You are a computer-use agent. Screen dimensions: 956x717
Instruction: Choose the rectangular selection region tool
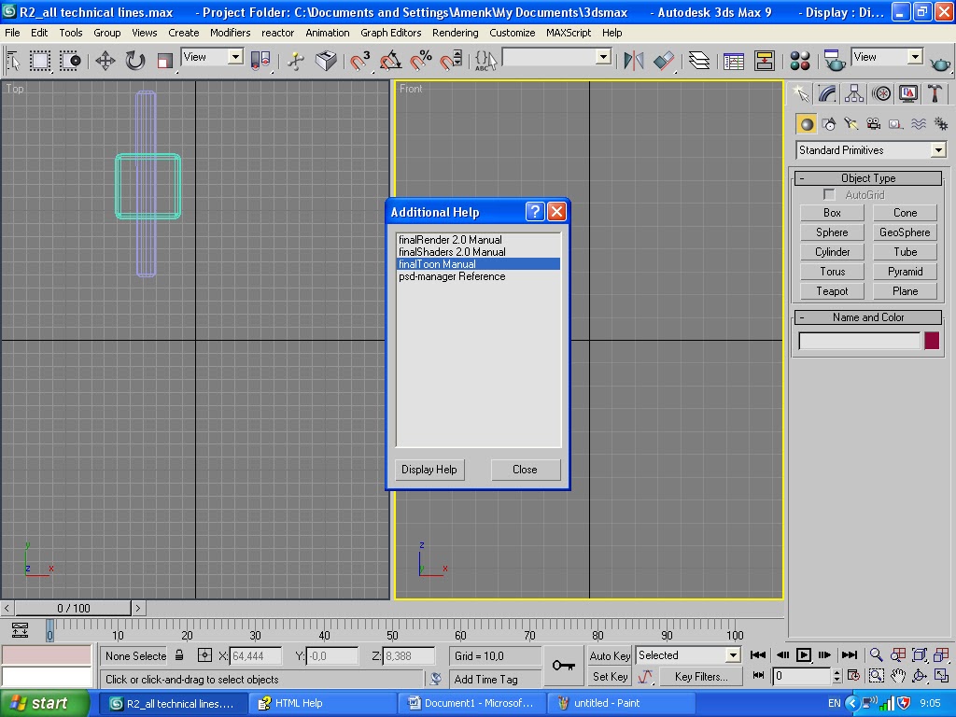(40, 61)
